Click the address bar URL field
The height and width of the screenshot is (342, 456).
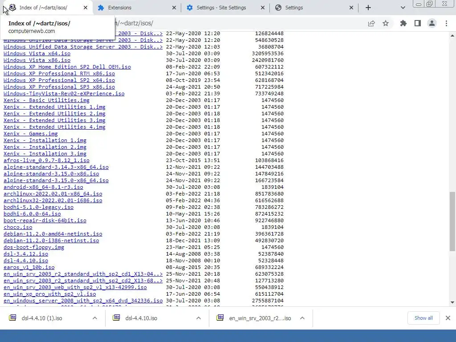pyautogui.click(x=239, y=23)
